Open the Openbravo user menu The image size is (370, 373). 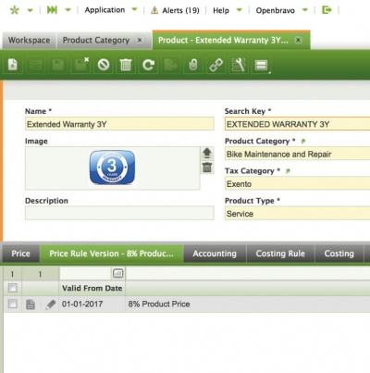(x=275, y=10)
